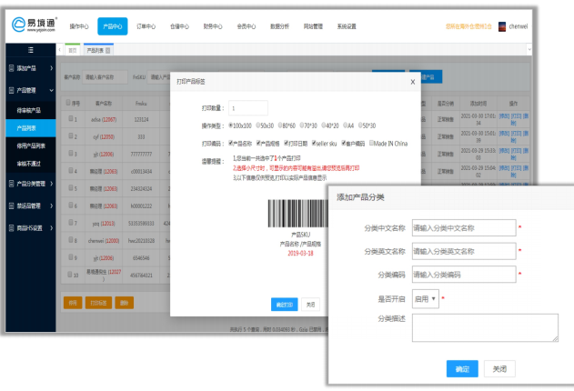Viewport: 574px width, 391px height.
Task: Click the user avatar next to chenwei
Action: pyautogui.click(x=503, y=26)
